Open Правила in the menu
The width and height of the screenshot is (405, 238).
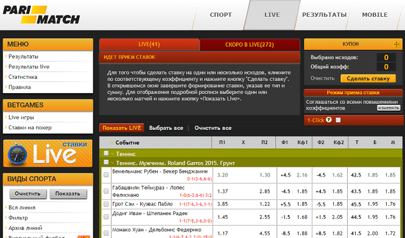(19, 87)
